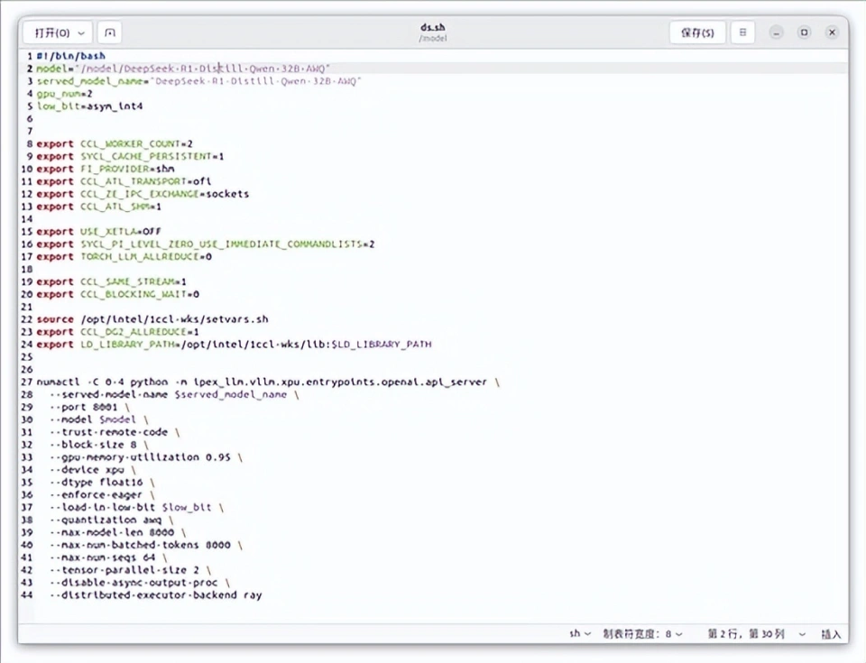The height and width of the screenshot is (663, 866).
Task: Click the TORCH_LLM_ALLREDUCE=0 line
Action: coord(124,256)
